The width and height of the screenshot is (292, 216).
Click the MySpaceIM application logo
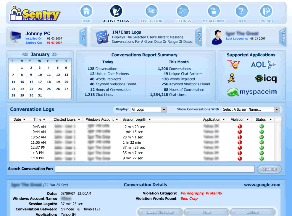pos(252,92)
